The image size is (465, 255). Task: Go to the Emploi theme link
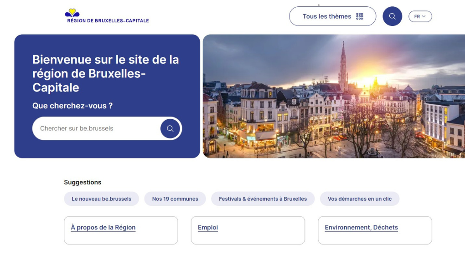coord(208,228)
